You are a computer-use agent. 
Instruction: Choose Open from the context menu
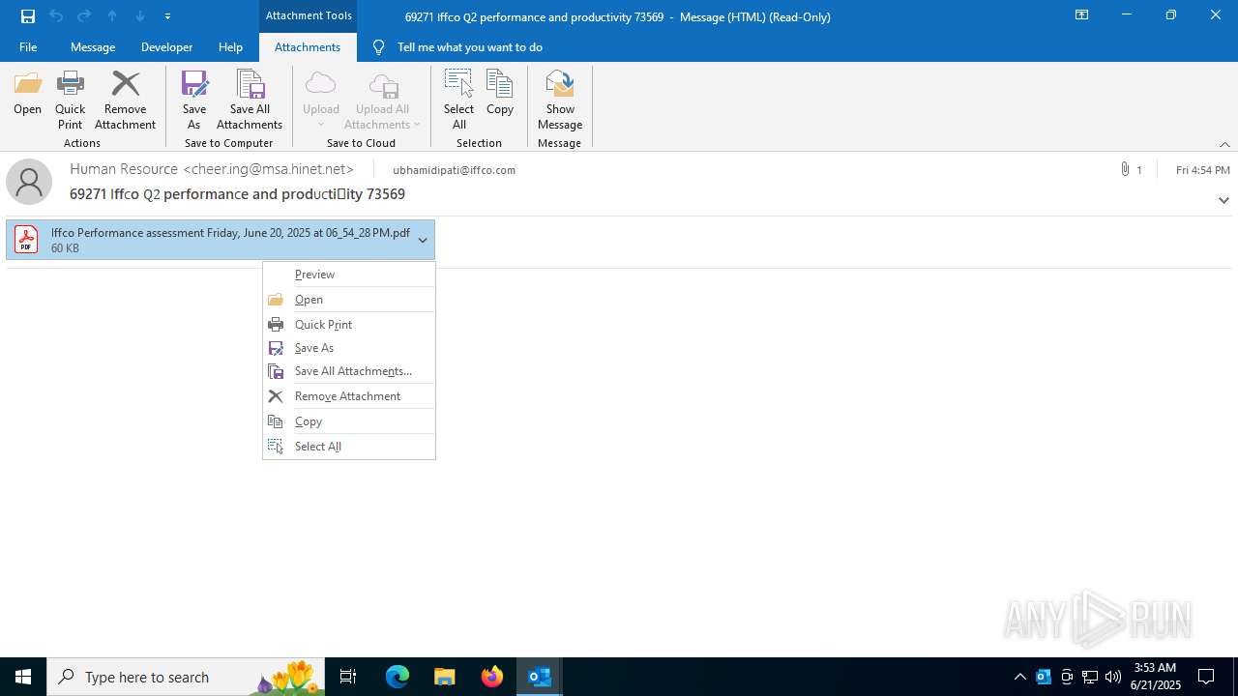coord(349,300)
